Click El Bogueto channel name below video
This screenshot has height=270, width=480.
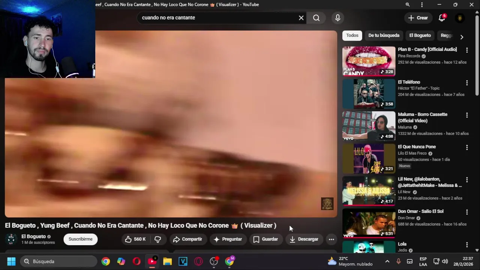33,236
